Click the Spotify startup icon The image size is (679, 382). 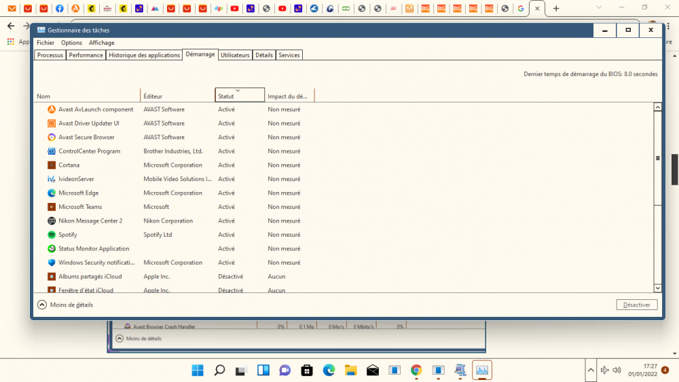(x=52, y=235)
